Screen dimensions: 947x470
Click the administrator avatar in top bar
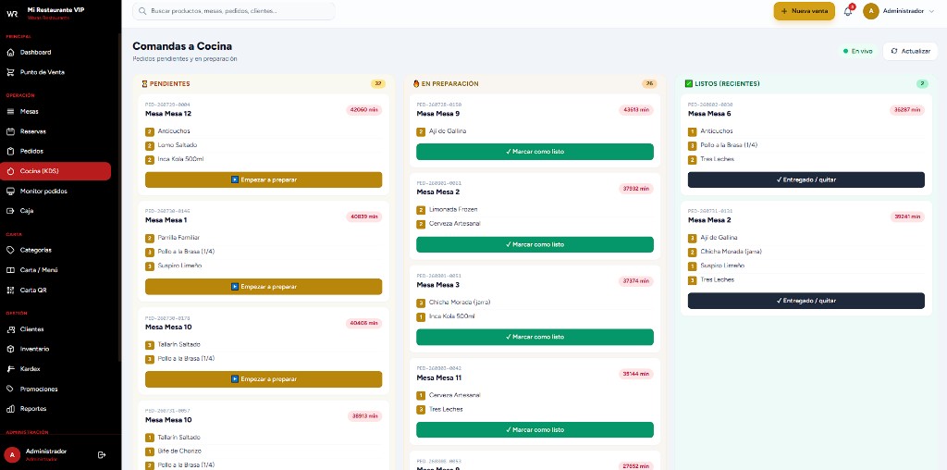pos(871,11)
